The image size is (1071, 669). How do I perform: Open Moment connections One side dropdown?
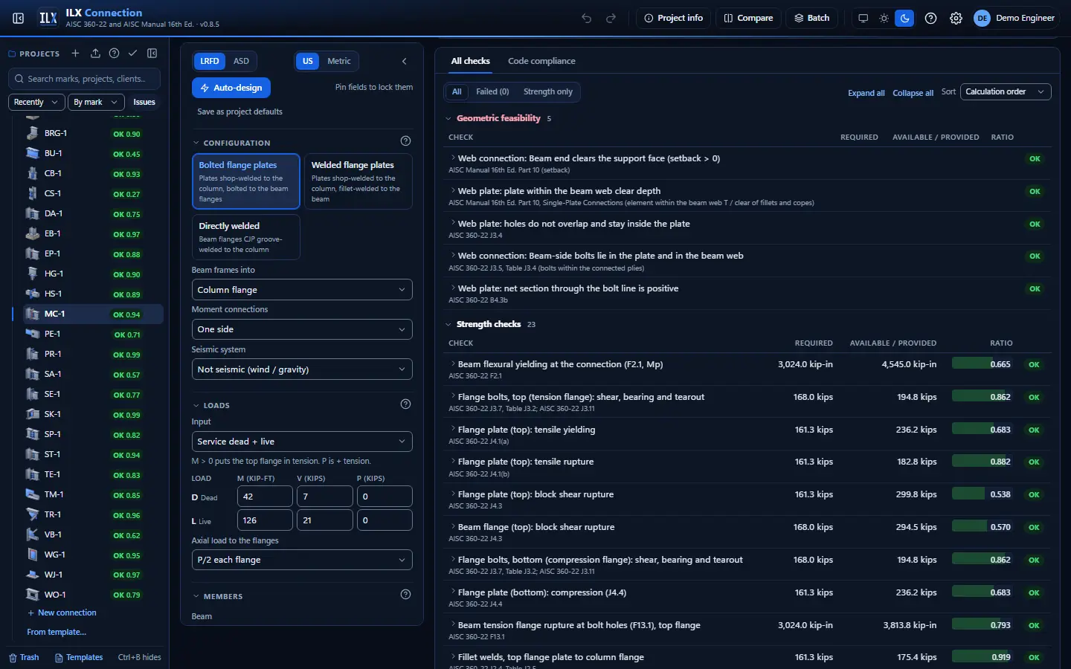302,329
